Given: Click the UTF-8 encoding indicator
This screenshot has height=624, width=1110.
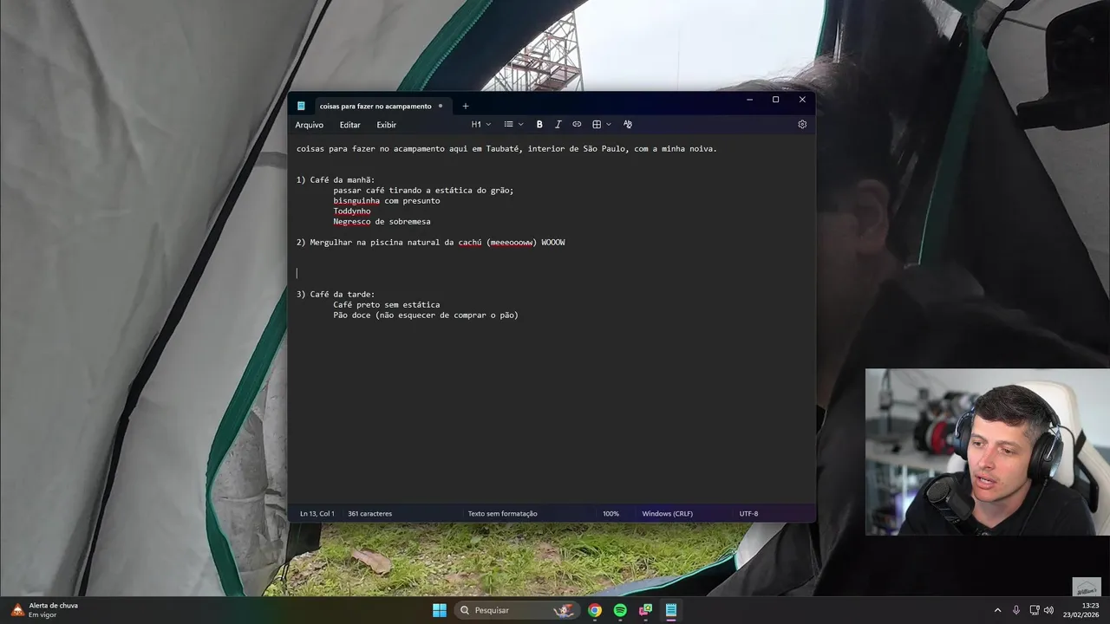Looking at the screenshot, I should click(x=748, y=514).
